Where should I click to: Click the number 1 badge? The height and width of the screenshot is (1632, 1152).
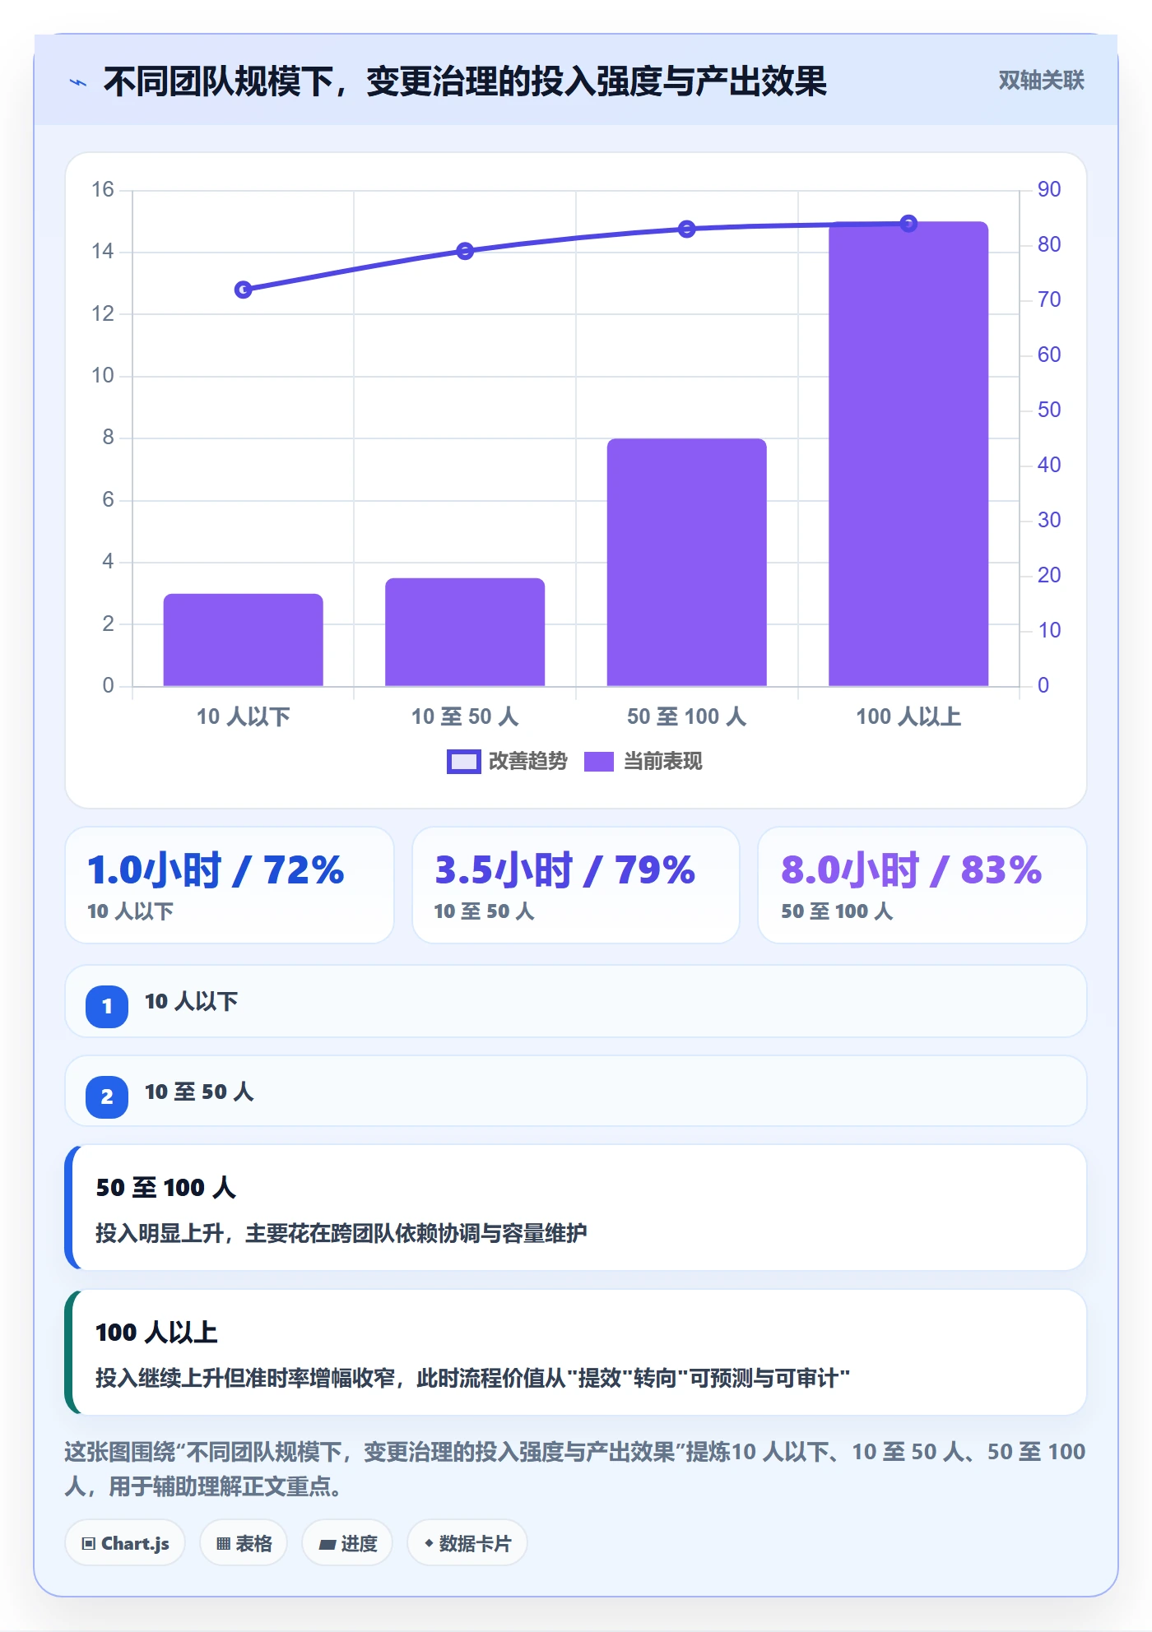[107, 1006]
